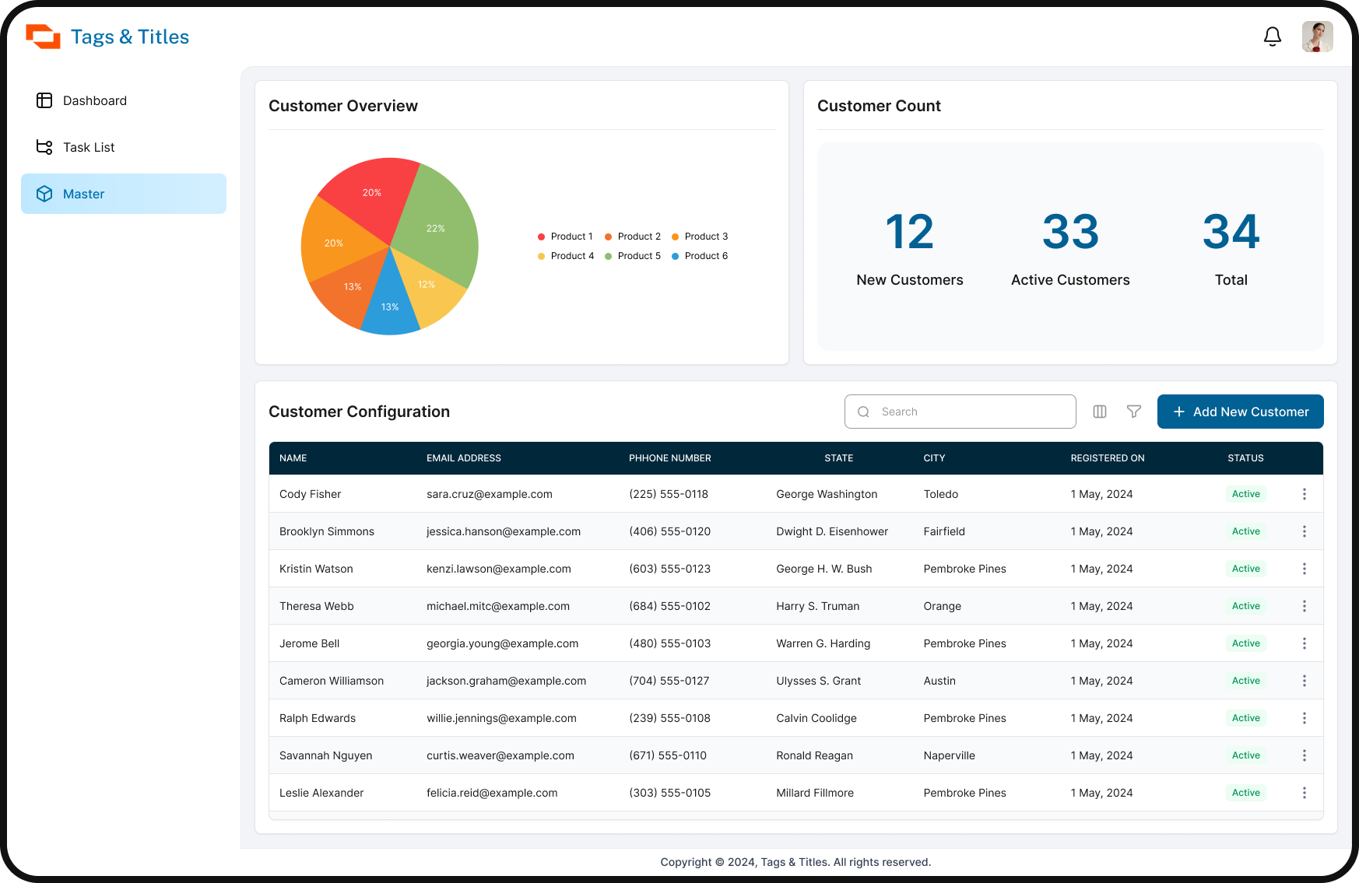Viewport: 1359px width, 883px height.
Task: Open three-dot menu for Leslie Alexander
Action: click(1304, 793)
